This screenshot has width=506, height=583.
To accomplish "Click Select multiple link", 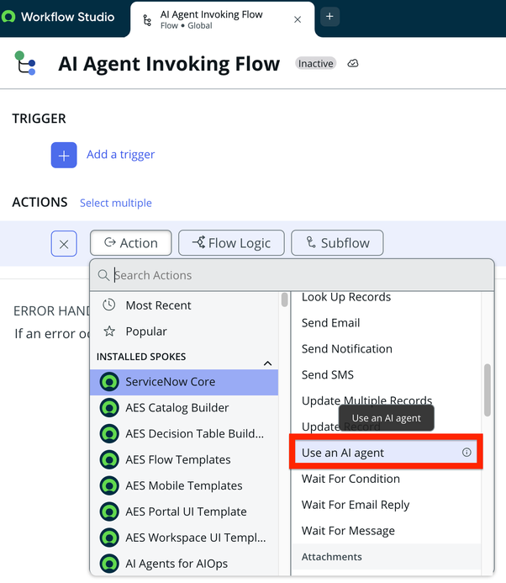I will [x=115, y=203].
